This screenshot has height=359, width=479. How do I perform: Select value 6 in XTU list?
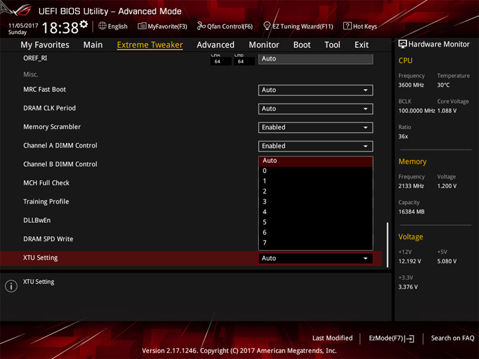[315, 233]
